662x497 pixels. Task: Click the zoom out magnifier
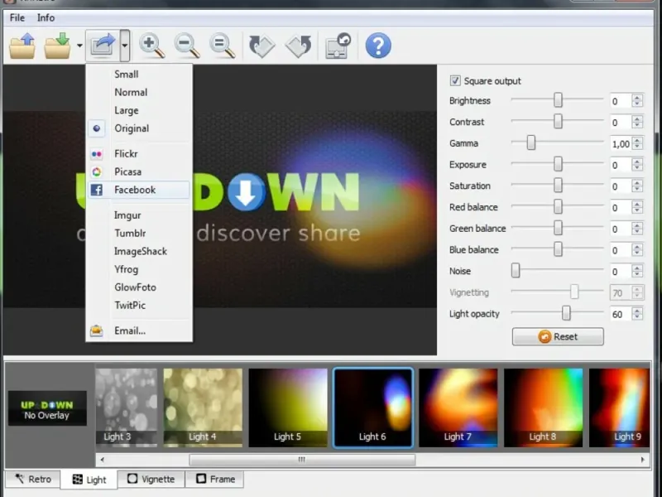187,46
